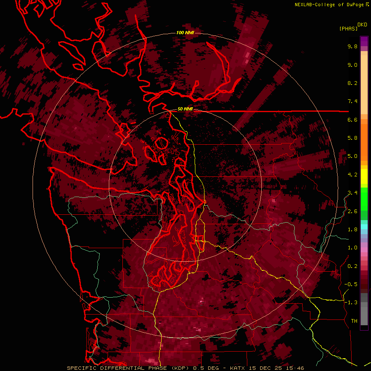This screenshot has width=371, height=371.
Task: Click the TH threshold label
Action: click(x=354, y=321)
